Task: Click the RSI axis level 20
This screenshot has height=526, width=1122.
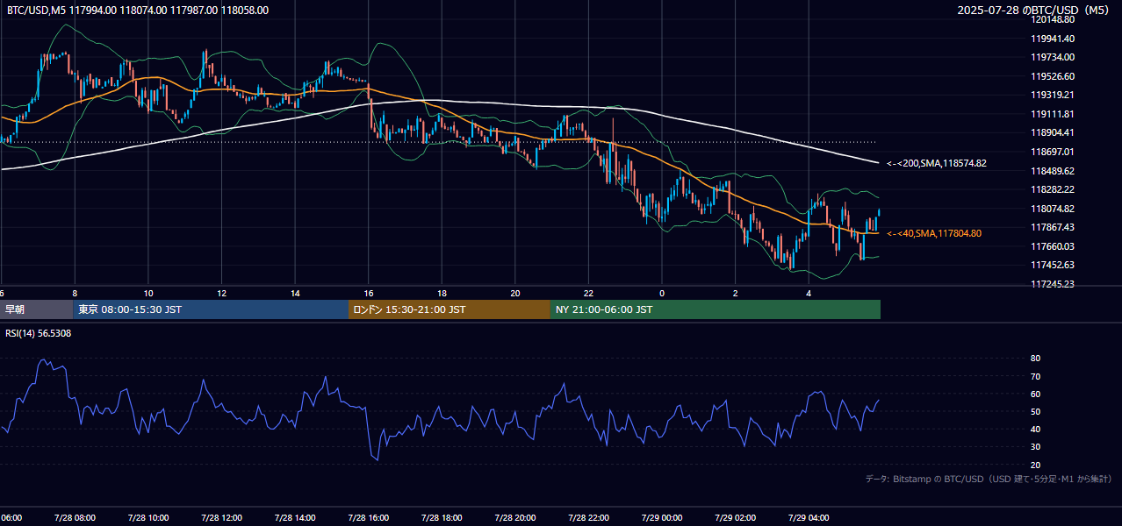Action: 1035,465
